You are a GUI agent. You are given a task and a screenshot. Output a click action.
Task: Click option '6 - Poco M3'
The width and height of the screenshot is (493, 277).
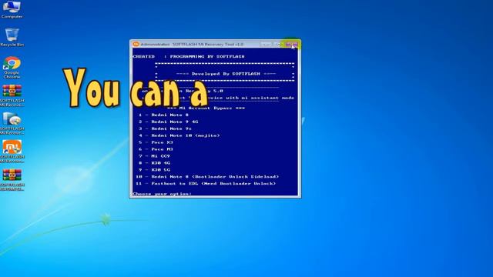(x=156, y=149)
